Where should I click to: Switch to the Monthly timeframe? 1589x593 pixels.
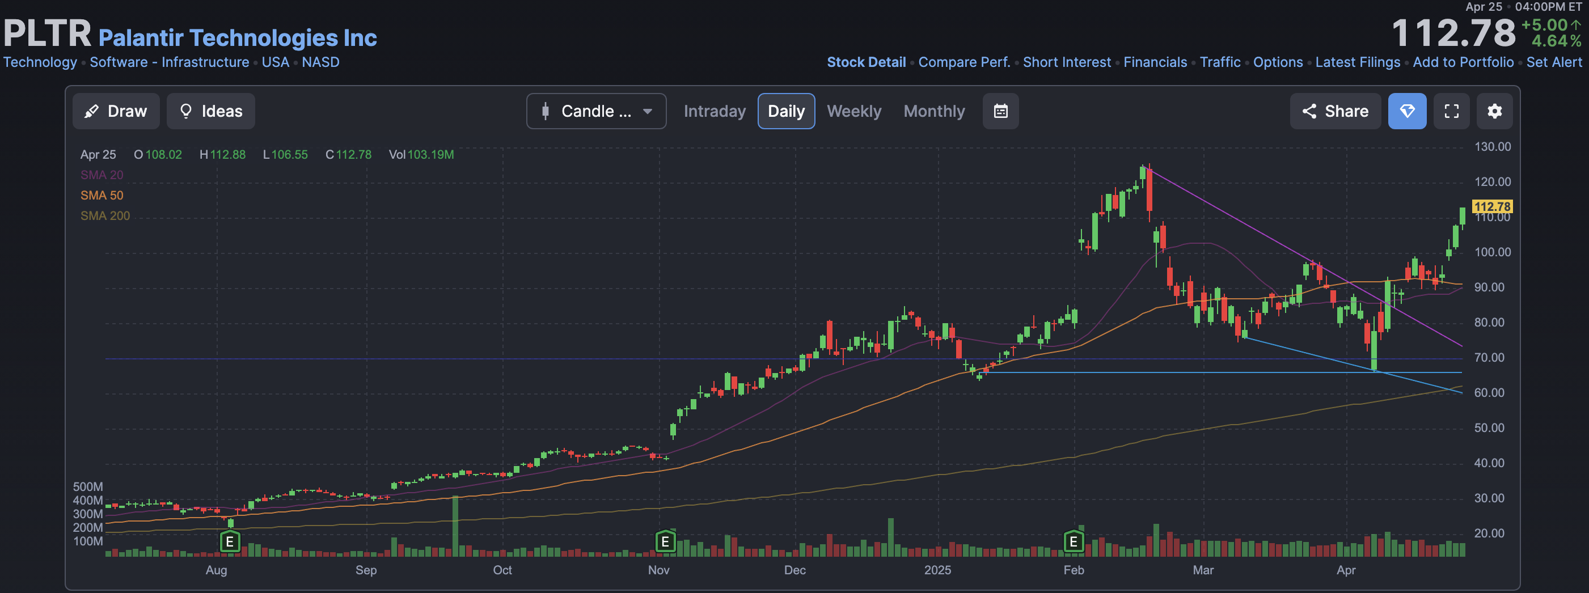934,111
